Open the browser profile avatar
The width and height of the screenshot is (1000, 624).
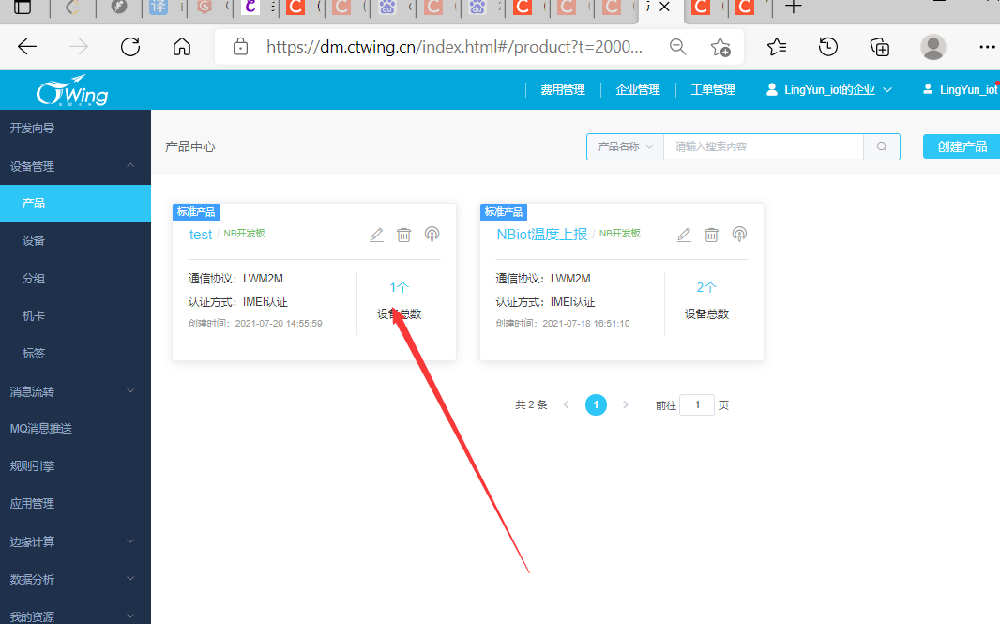click(933, 47)
